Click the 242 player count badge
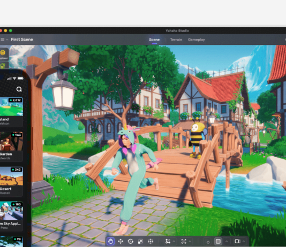Screen dimensions: 286x247 (17, 169)
